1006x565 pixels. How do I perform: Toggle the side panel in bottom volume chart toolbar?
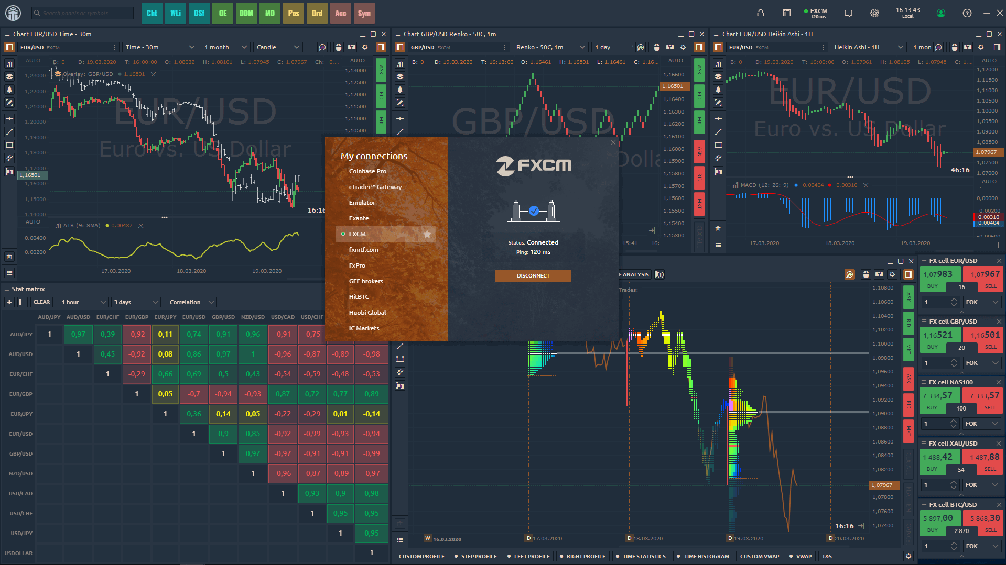[x=908, y=274]
